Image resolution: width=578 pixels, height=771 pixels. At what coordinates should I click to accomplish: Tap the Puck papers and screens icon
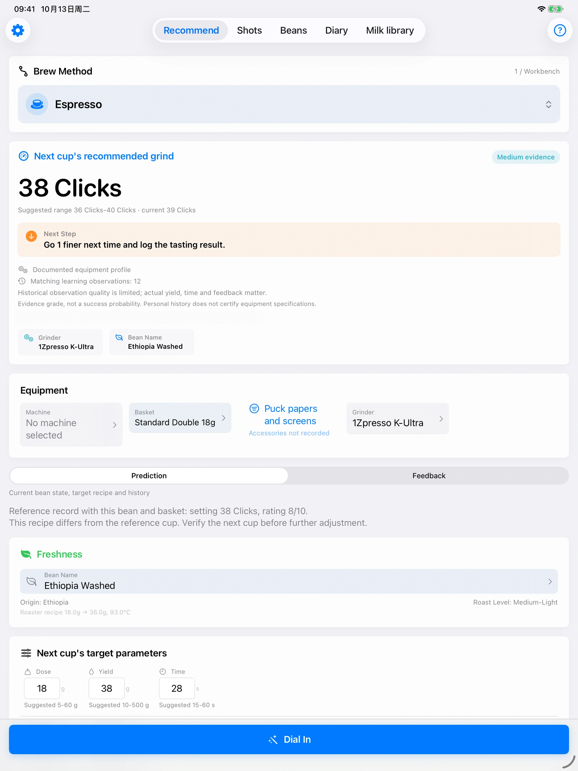[x=254, y=408]
